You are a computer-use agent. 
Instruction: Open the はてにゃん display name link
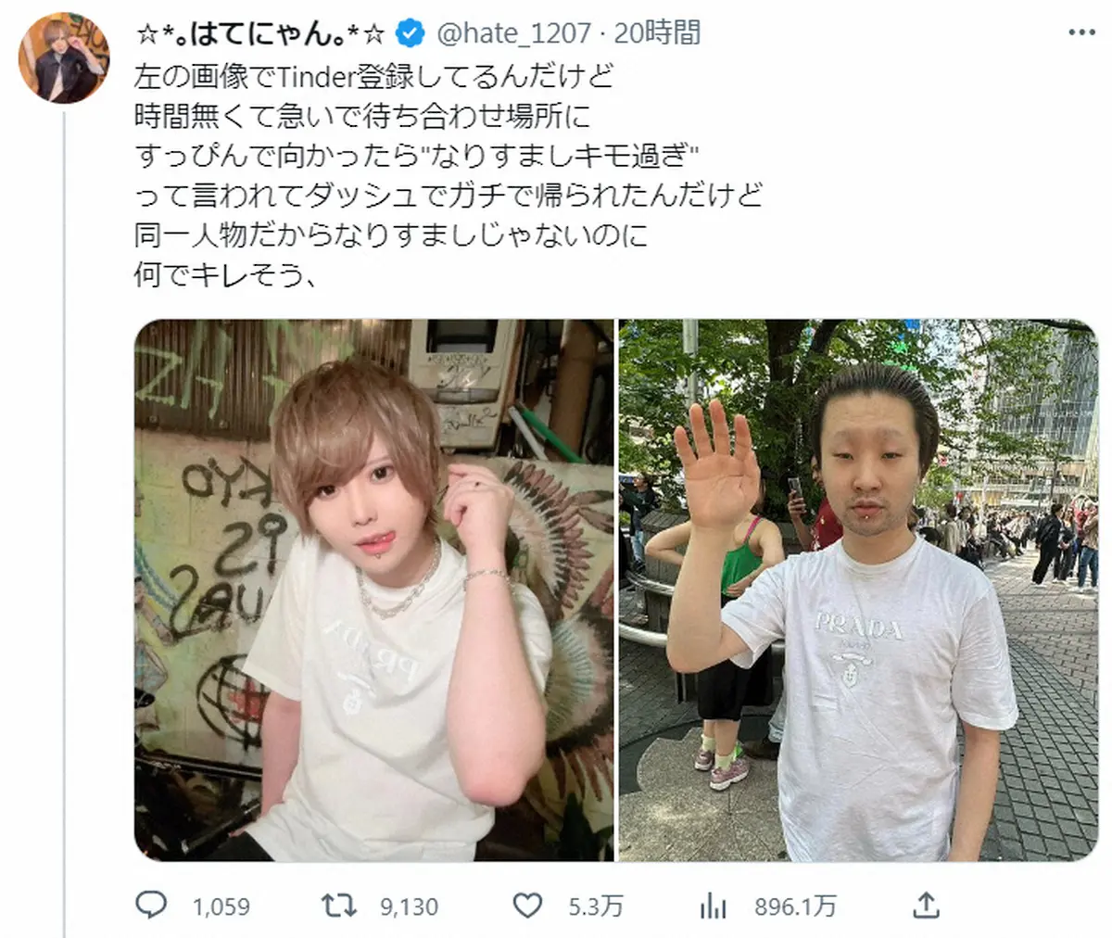click(x=260, y=33)
